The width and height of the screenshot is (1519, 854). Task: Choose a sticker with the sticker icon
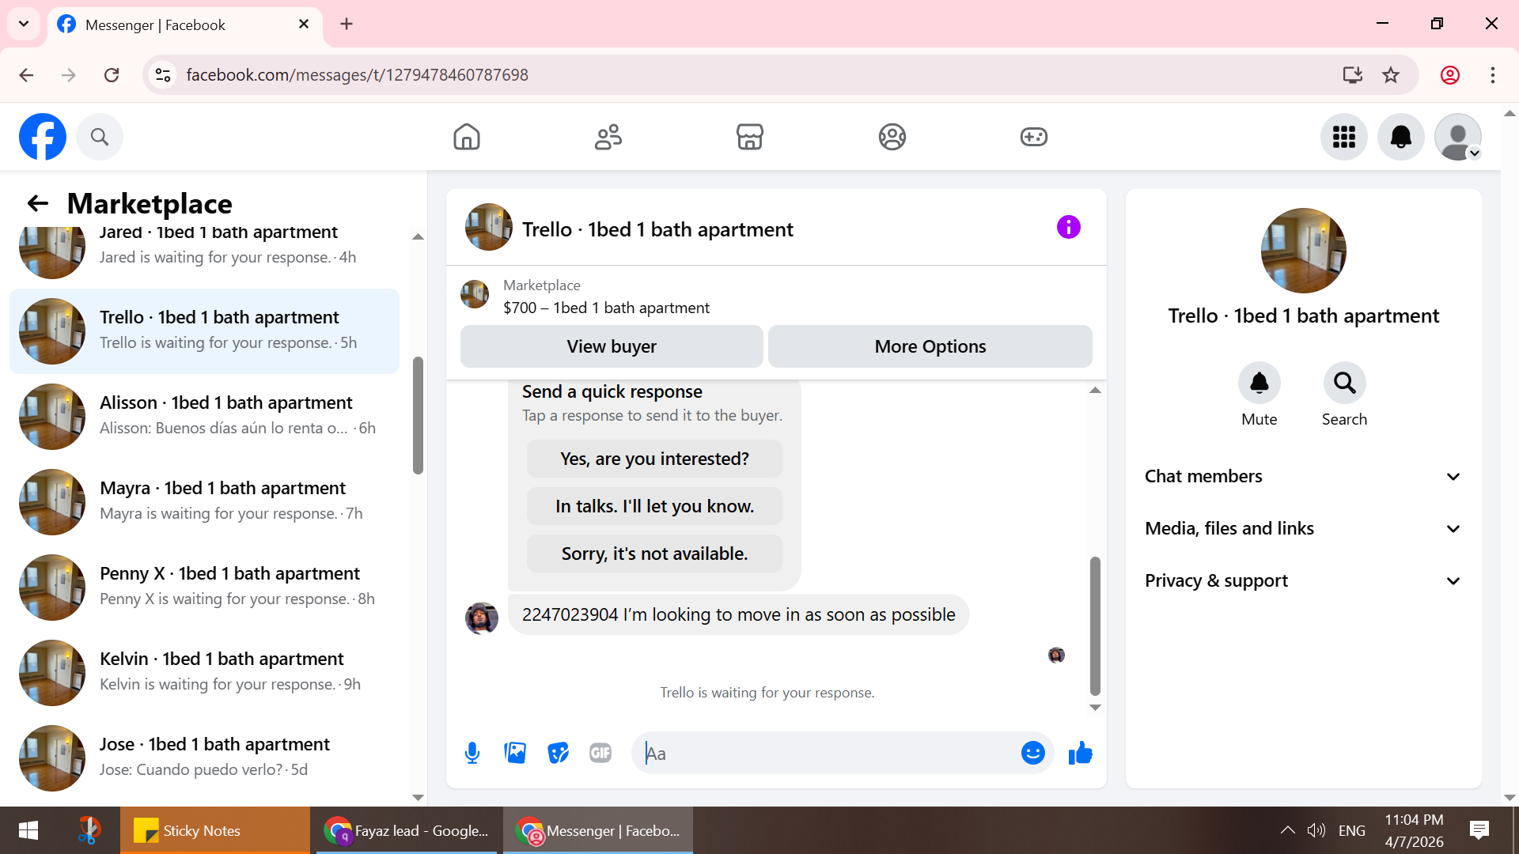[559, 754]
